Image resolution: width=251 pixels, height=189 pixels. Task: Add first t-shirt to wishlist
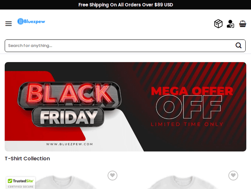[112, 175]
